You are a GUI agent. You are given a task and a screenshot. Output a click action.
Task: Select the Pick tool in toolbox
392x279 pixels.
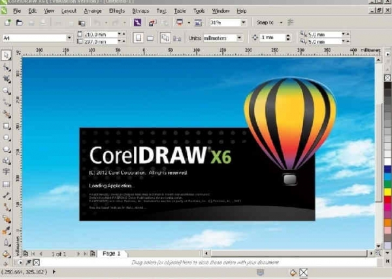[x=6, y=55]
